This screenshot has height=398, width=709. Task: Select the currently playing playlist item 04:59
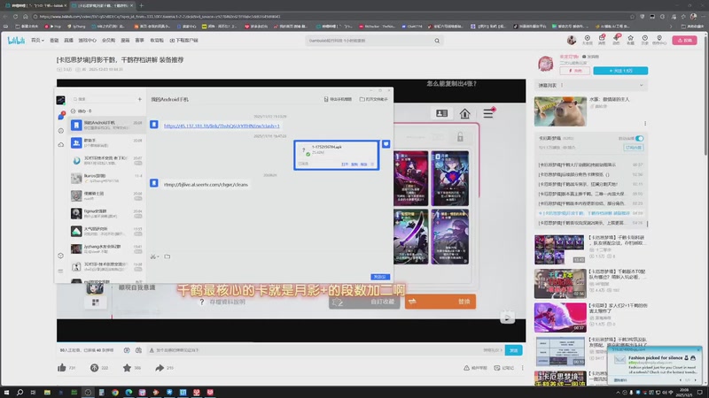[x=590, y=213]
